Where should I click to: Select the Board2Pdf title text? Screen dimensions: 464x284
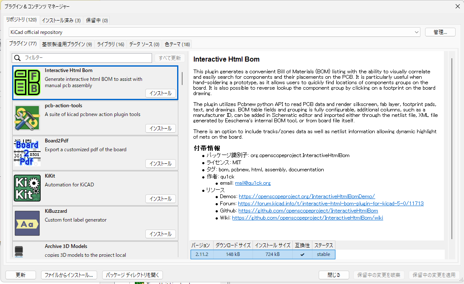coord(57,141)
